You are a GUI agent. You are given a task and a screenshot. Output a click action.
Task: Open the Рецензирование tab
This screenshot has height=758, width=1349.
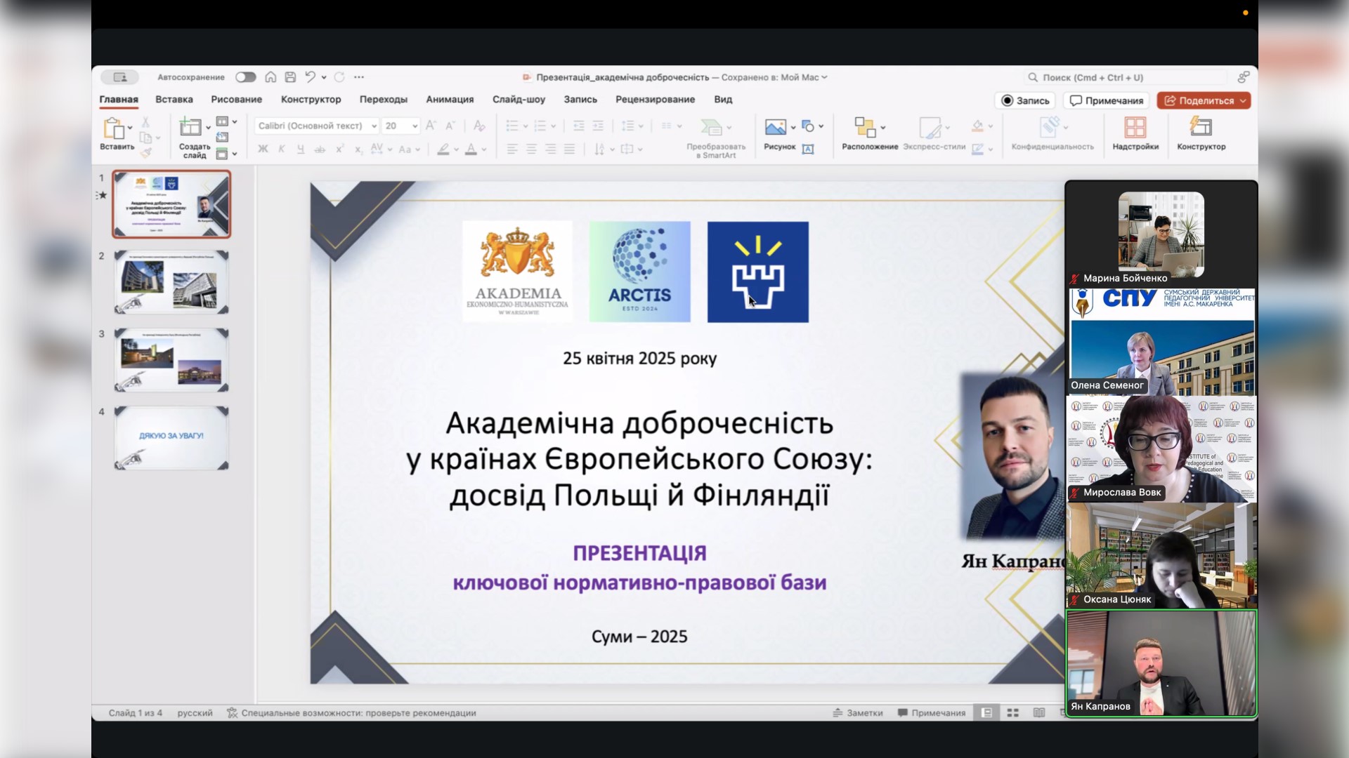pos(655,100)
